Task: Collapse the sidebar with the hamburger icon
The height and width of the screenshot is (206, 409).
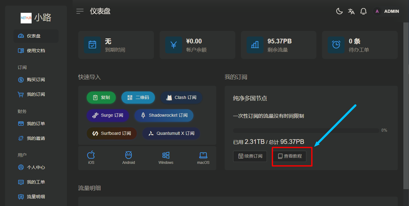Action: click(x=80, y=12)
